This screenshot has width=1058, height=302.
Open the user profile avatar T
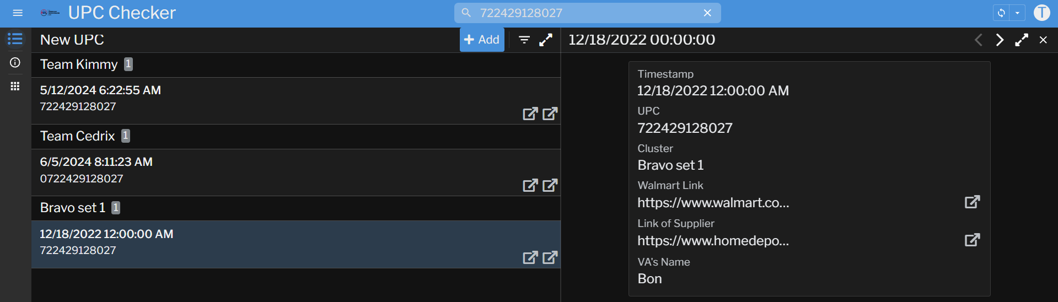click(x=1041, y=13)
